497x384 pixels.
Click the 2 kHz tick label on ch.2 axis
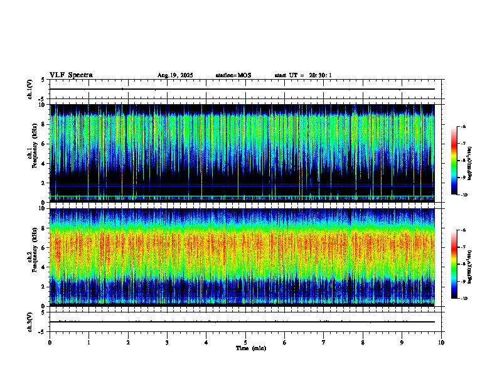(44, 287)
